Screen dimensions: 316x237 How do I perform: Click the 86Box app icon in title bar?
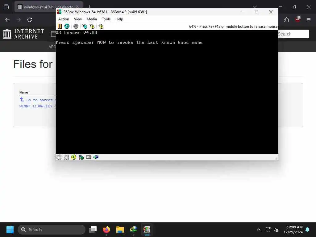coord(59,12)
